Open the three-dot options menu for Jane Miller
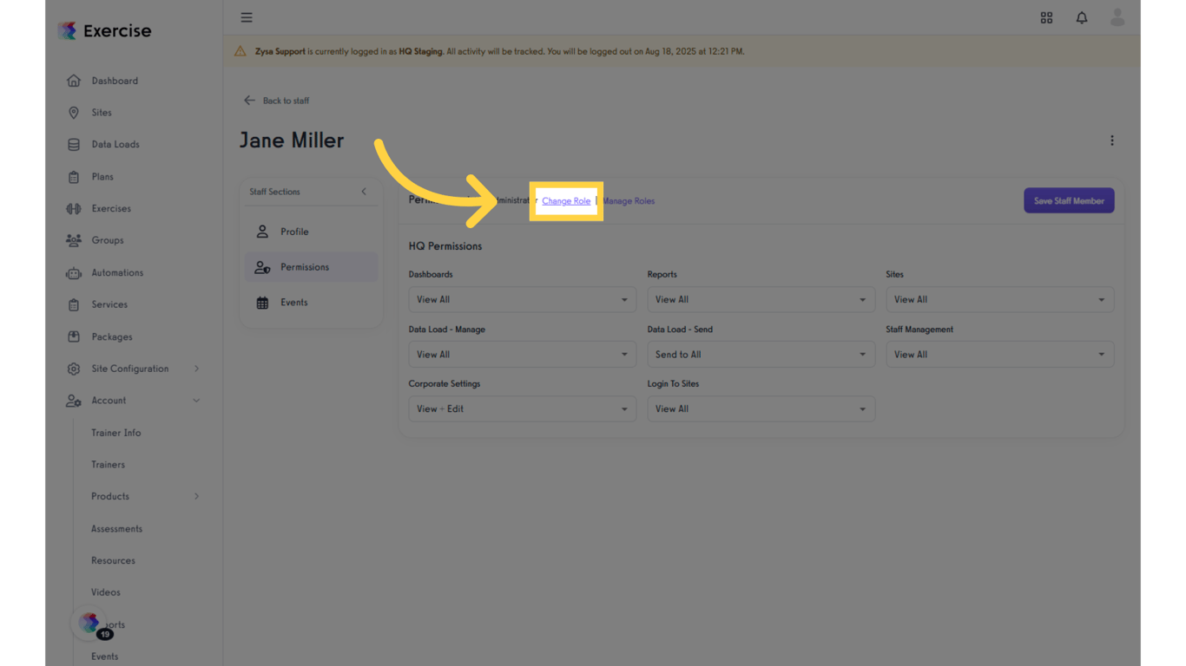 click(x=1111, y=140)
